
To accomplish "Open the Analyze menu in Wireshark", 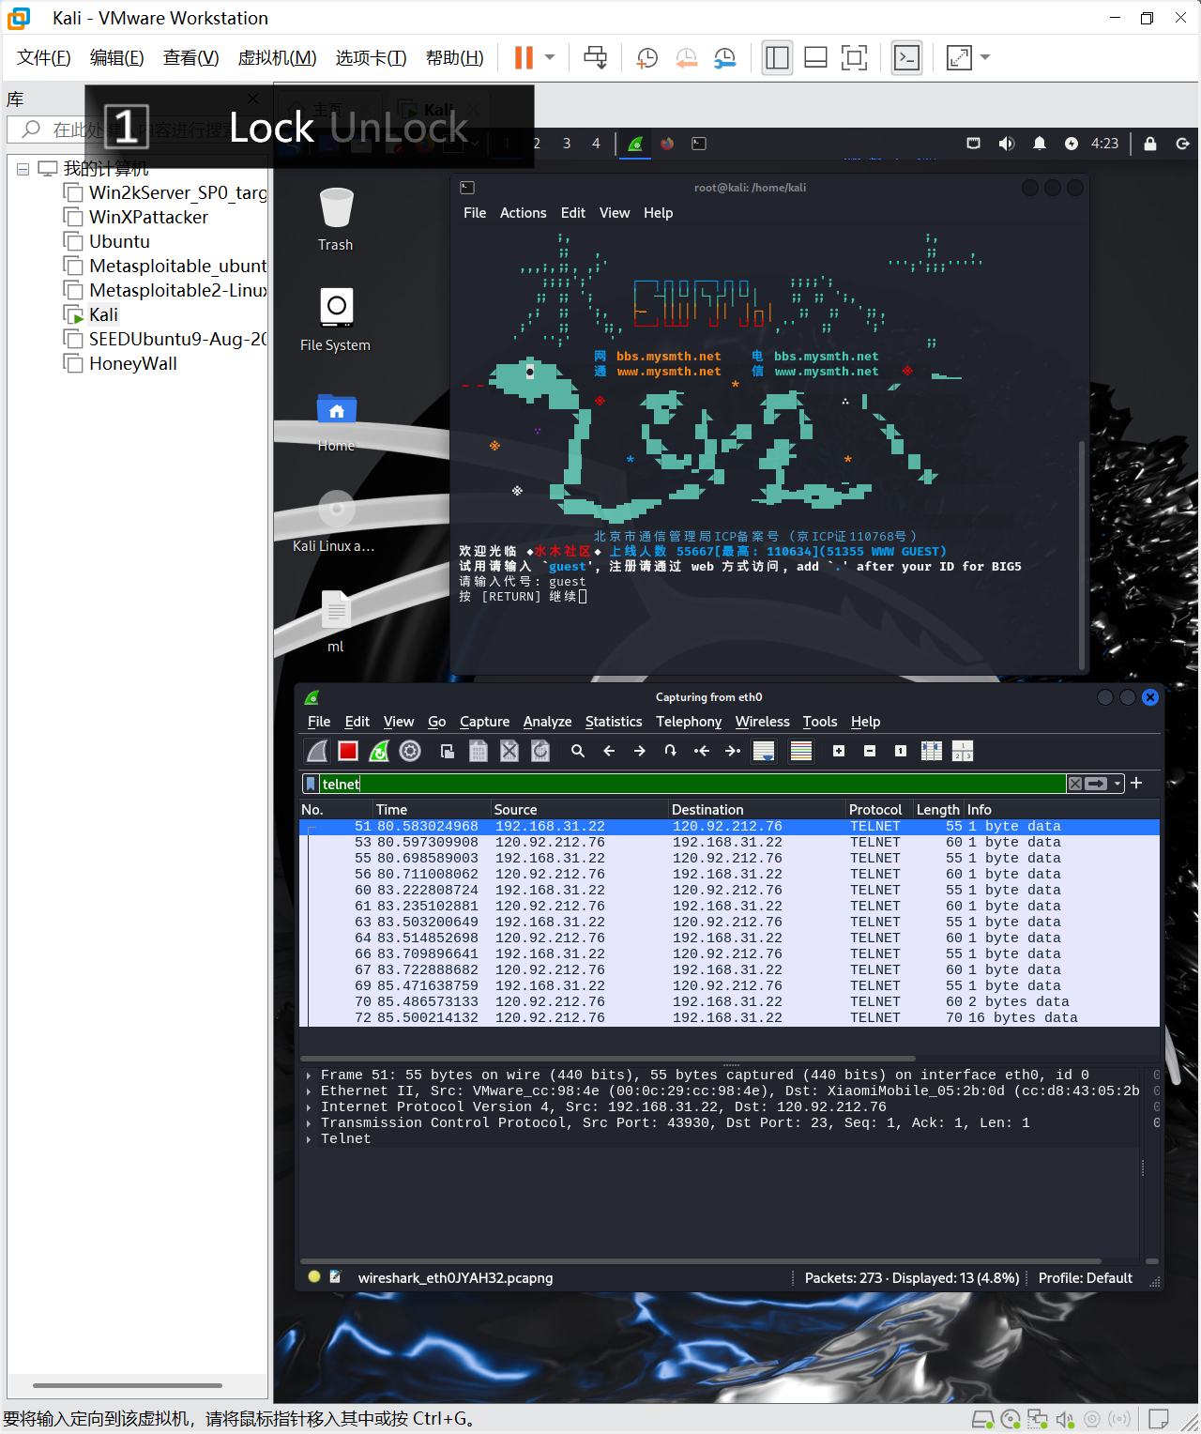I will point(547,722).
